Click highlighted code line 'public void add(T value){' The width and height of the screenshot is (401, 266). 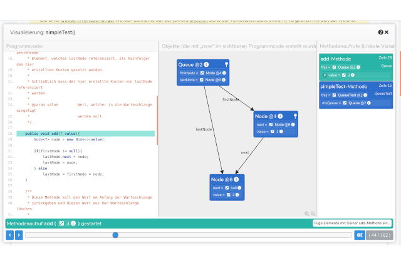coord(85,134)
